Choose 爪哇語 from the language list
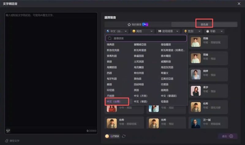 point(111,96)
